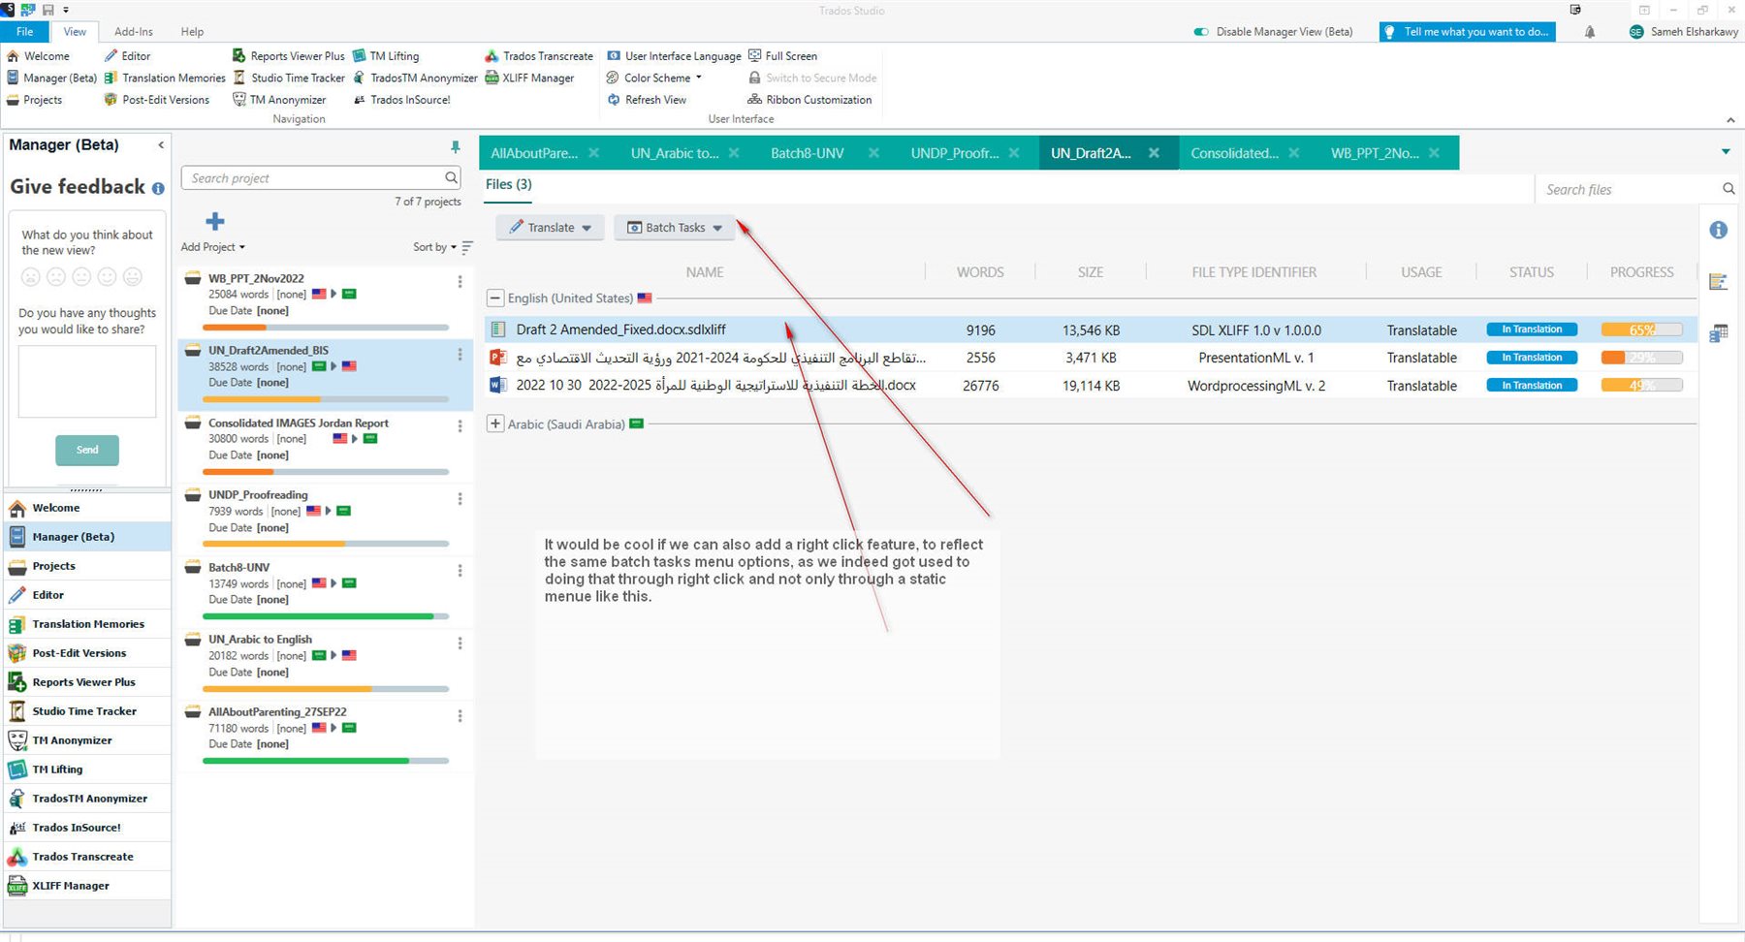Click feedback thoughts text box
The width and height of the screenshot is (1745, 942).
tap(87, 382)
